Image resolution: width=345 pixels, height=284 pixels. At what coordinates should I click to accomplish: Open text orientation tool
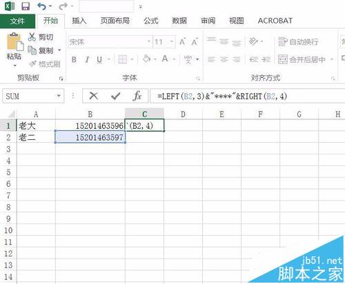pos(254,41)
